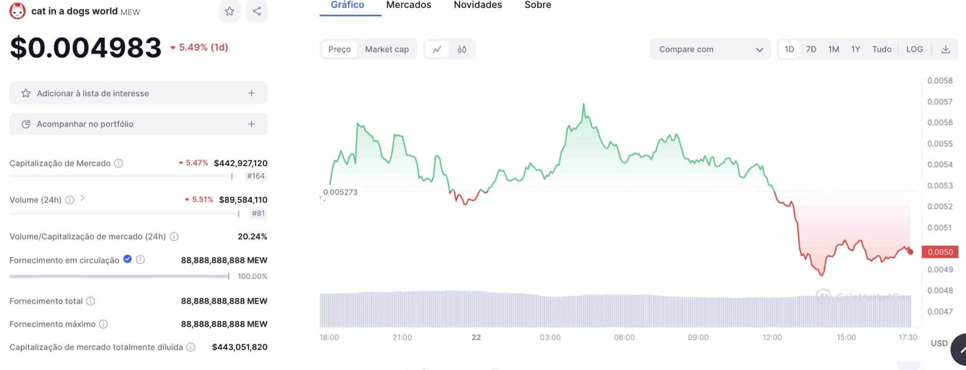966x370 pixels.
Task: Open the Novidades tab
Action: 478,5
